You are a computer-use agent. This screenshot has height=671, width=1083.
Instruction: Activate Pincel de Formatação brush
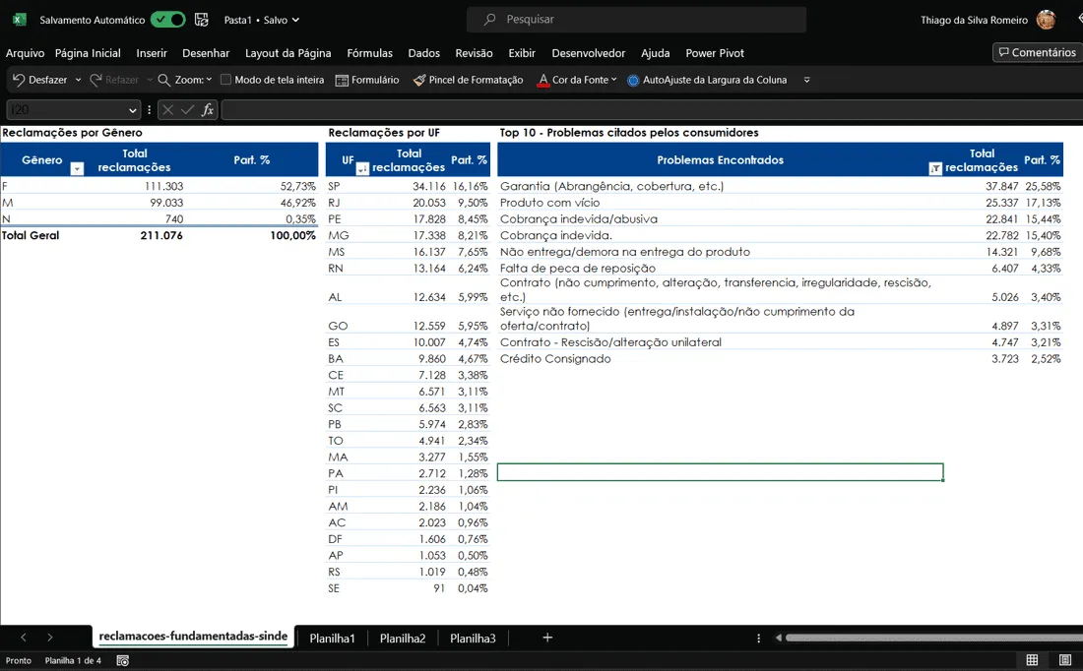coord(419,80)
